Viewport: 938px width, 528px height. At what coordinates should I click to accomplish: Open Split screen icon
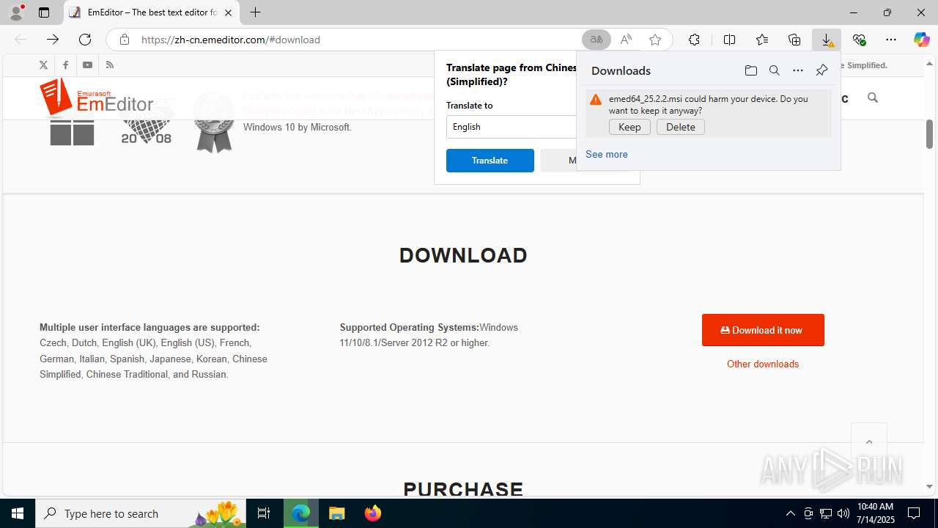(x=729, y=40)
